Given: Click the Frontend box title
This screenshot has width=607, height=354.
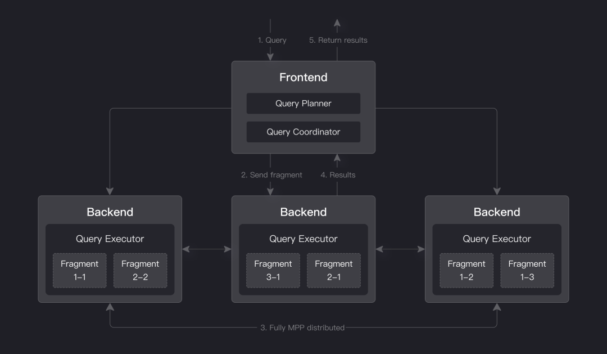Looking at the screenshot, I should (303, 77).
